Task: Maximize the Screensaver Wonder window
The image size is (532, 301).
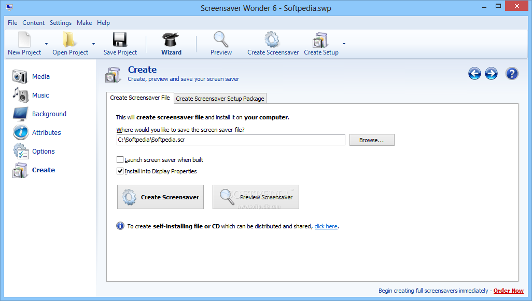Action: (498, 6)
